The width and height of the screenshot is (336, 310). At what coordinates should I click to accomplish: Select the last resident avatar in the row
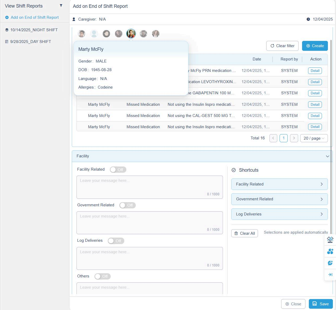[156, 34]
